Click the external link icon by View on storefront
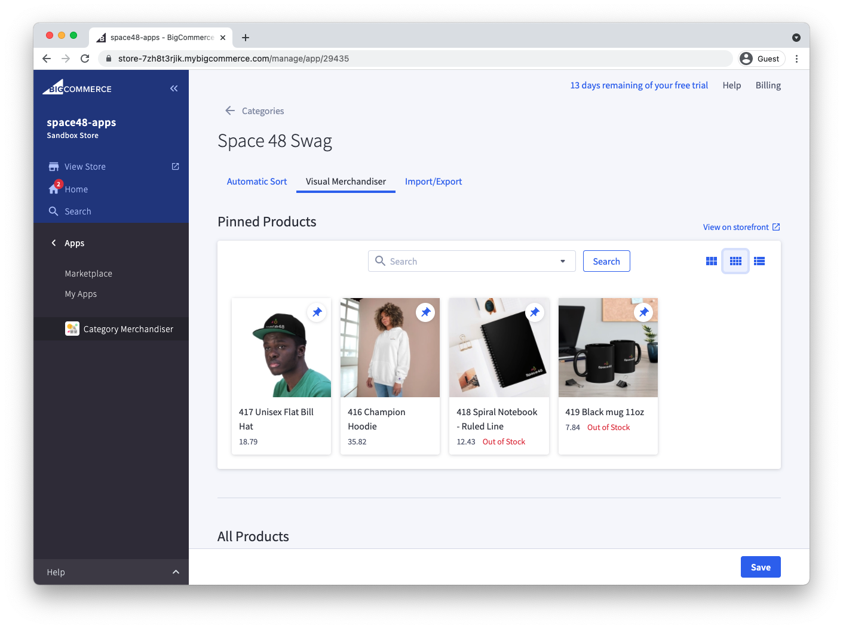Viewport: 843px width, 629px height. (x=776, y=227)
